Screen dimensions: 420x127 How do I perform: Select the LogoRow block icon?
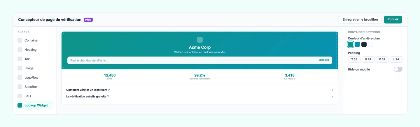click(x=20, y=77)
